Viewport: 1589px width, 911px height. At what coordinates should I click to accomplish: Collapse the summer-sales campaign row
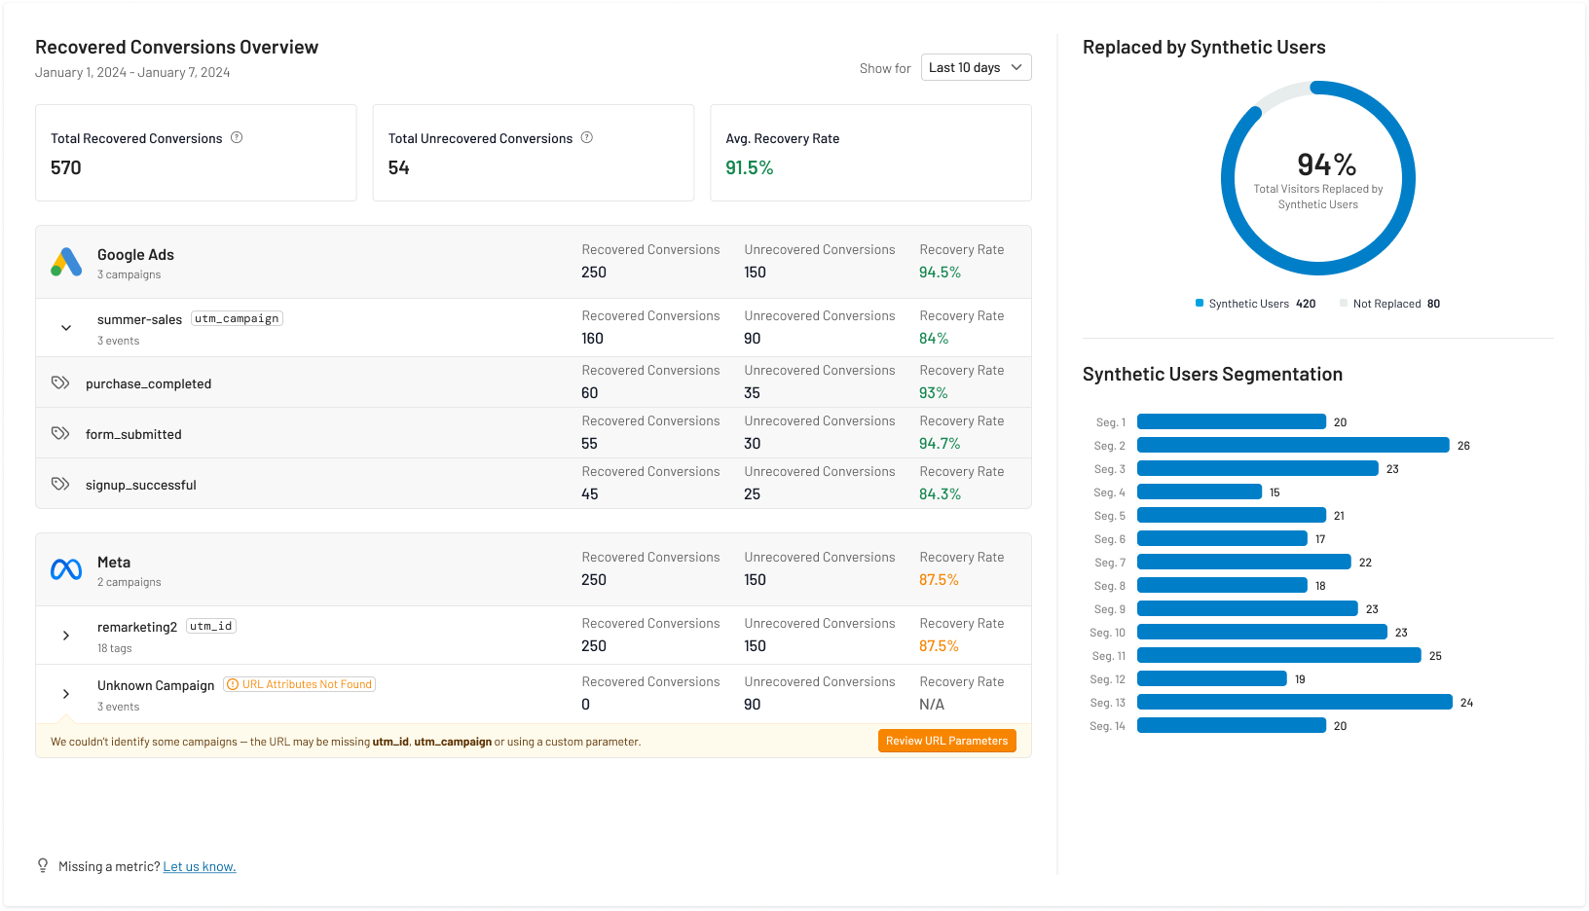click(66, 328)
